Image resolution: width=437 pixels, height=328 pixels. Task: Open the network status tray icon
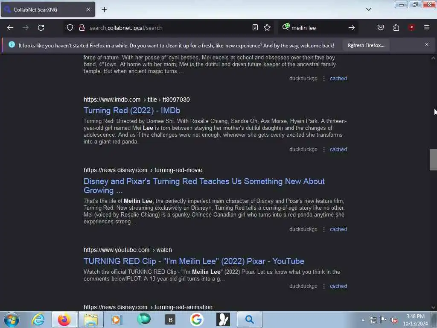373,320
